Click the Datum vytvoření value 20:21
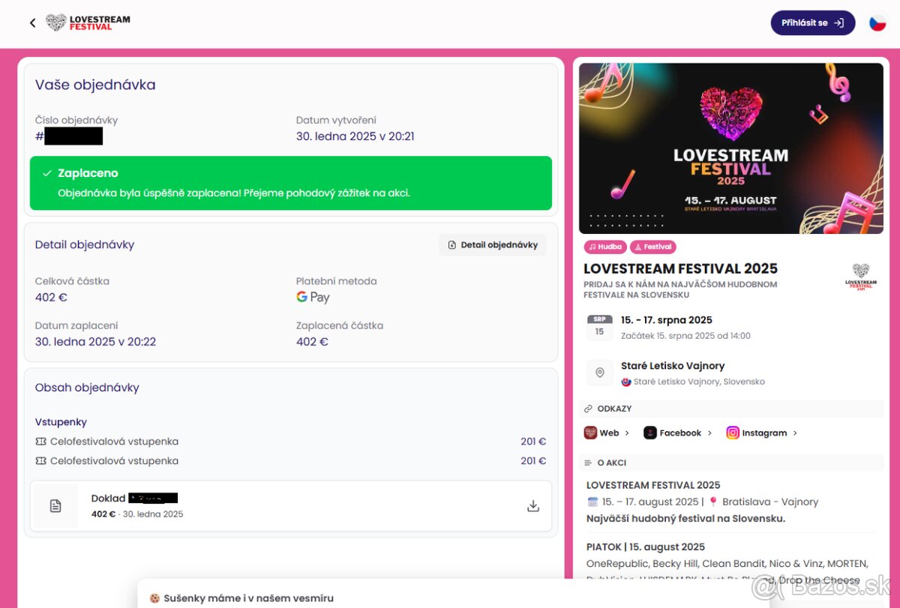Viewport: 900px width, 608px height. (x=355, y=136)
